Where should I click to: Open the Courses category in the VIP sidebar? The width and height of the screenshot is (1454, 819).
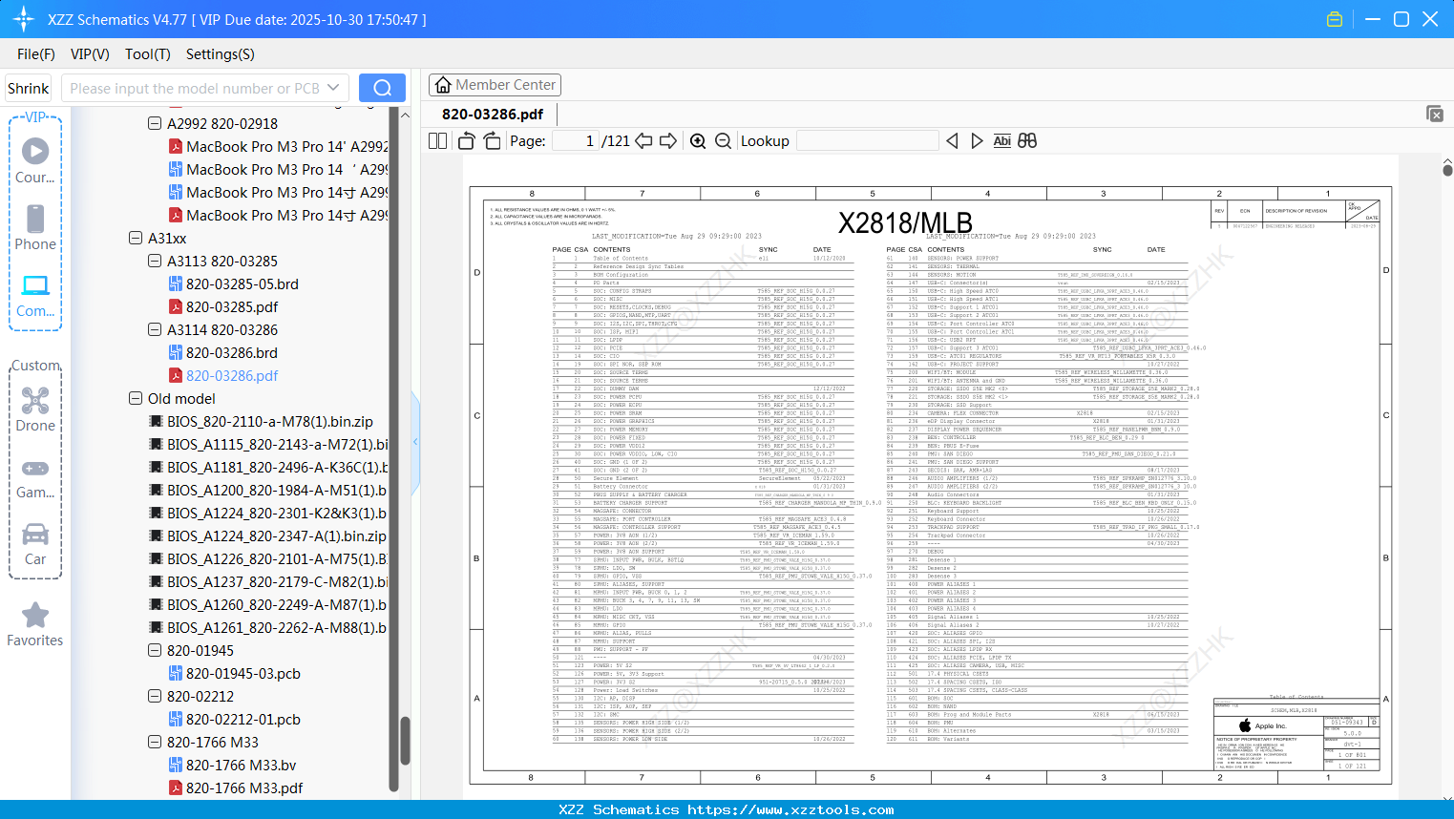point(35,160)
